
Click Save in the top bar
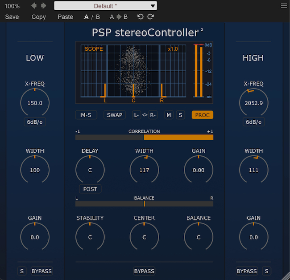point(12,17)
